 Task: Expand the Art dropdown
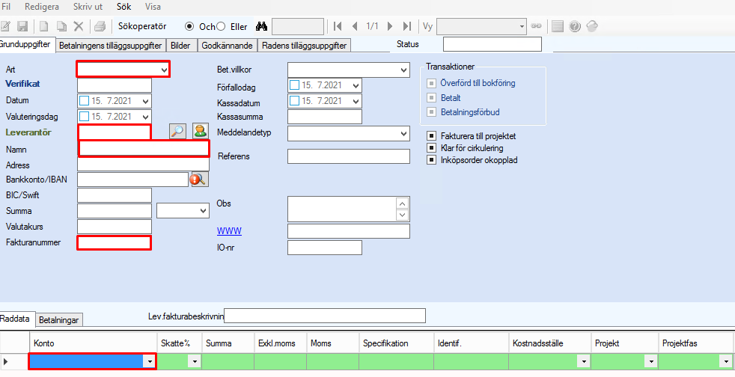pos(165,70)
